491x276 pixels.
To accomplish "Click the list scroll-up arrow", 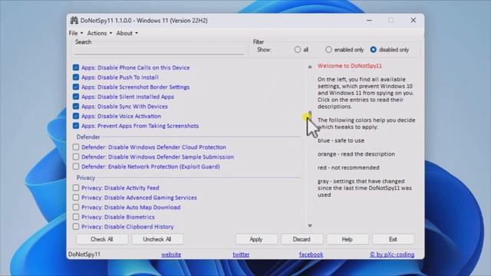I will pos(310,67).
